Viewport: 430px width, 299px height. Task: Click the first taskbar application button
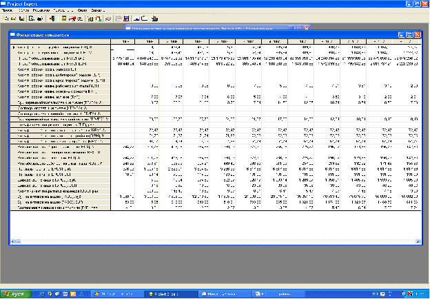coord(117,294)
